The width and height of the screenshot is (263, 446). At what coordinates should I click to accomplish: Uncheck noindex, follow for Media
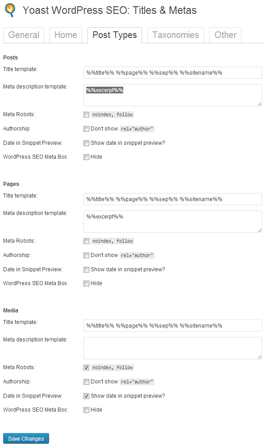[87, 367]
